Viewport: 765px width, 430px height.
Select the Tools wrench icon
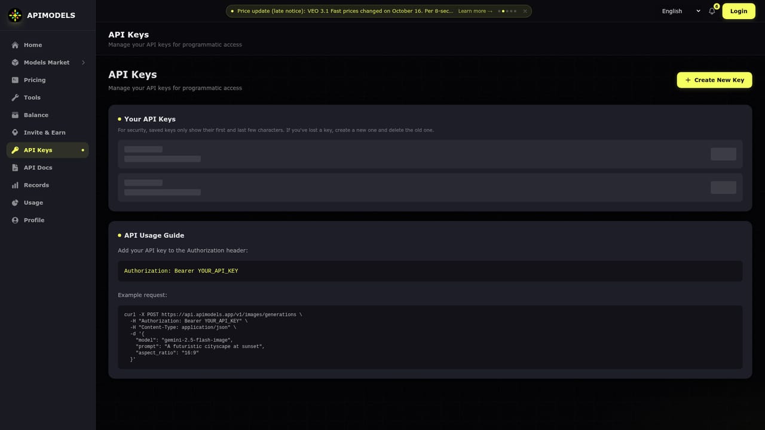click(x=16, y=97)
